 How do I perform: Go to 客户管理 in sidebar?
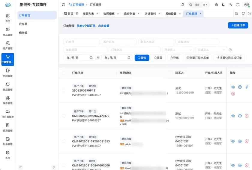[x=8, y=45]
